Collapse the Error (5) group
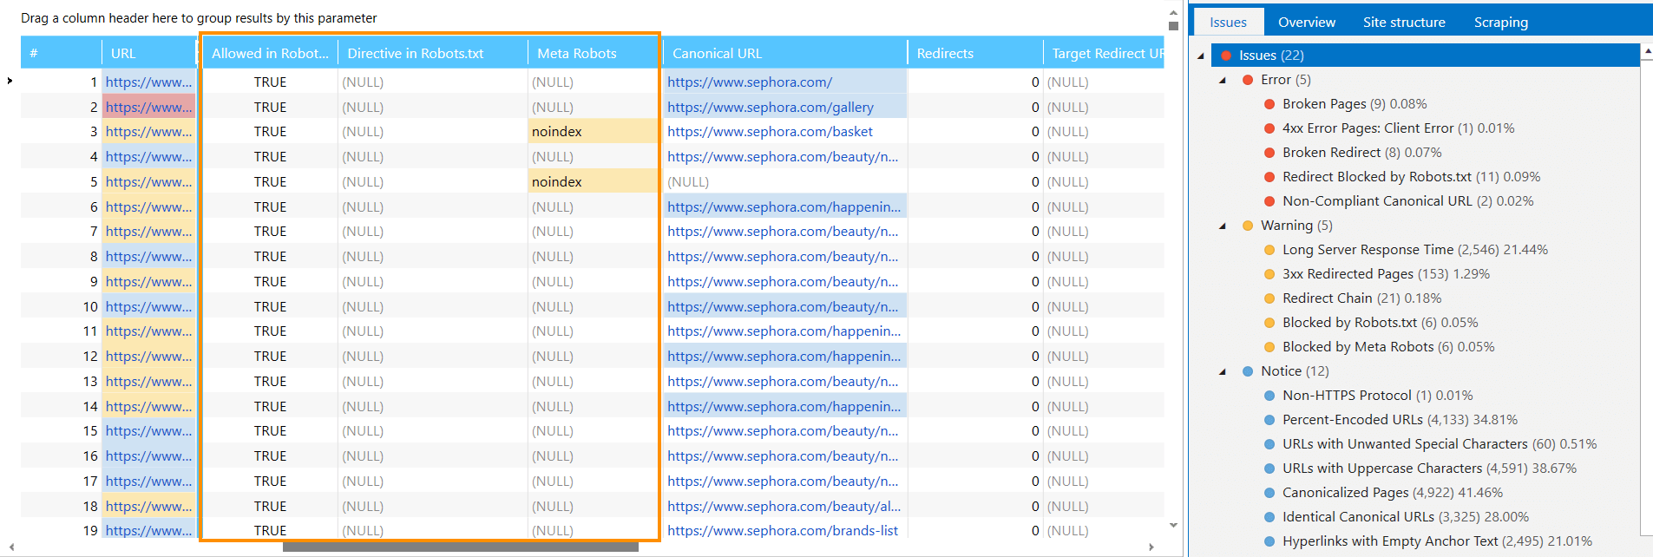This screenshot has width=1653, height=557. 1223,80
